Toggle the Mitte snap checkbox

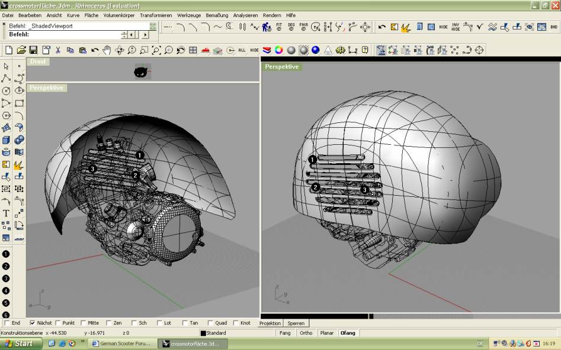[83, 323]
